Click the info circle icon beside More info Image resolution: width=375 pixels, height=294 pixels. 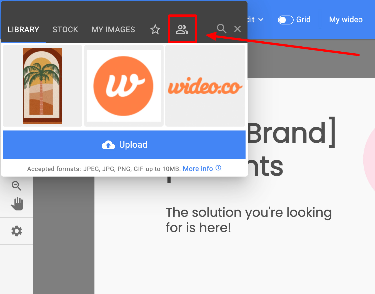[218, 168]
